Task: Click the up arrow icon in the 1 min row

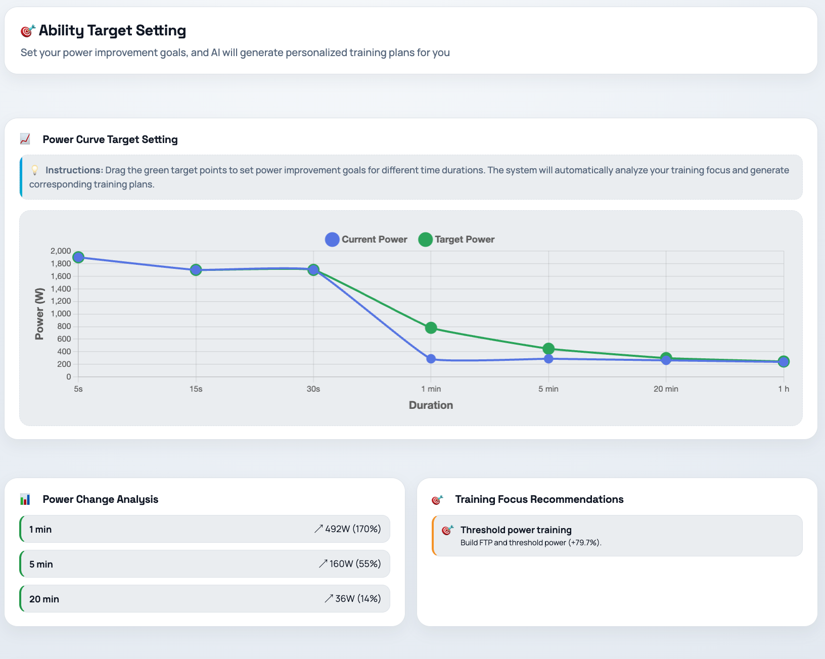Action: tap(318, 529)
